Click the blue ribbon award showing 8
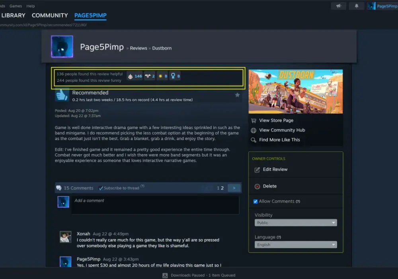 coord(175,76)
